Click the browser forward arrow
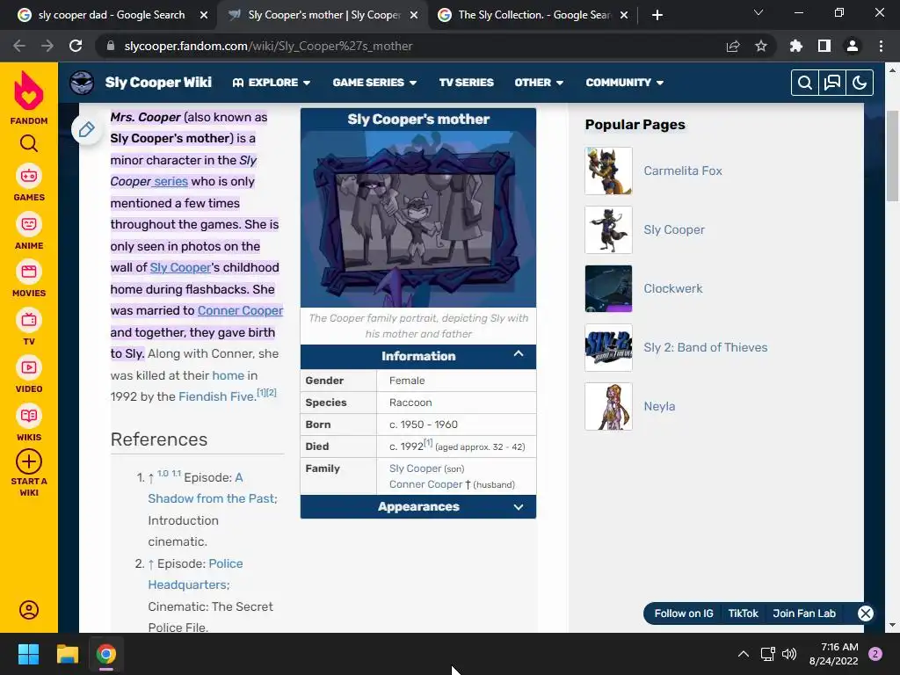The height and width of the screenshot is (675, 900). 47,46
